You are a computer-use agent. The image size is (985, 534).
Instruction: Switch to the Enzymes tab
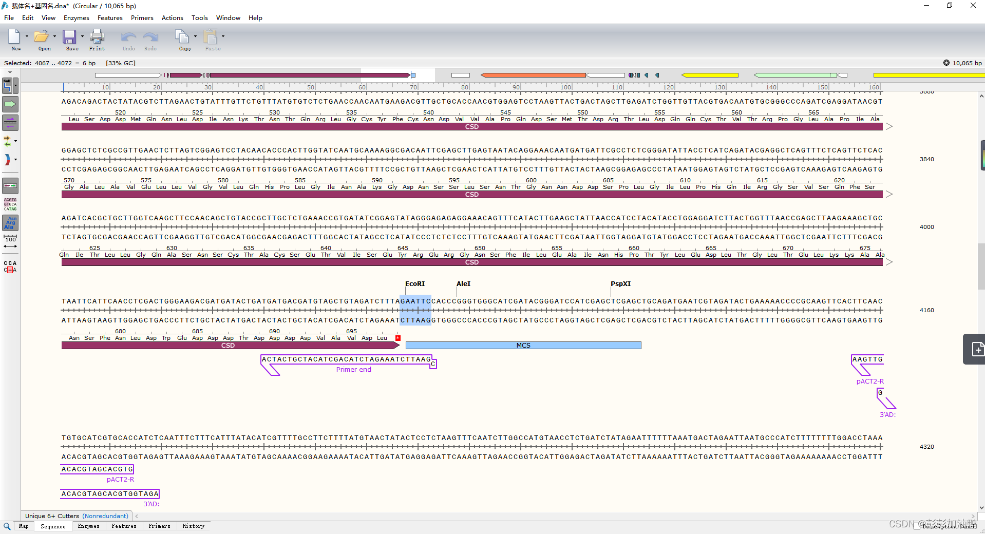click(x=89, y=526)
